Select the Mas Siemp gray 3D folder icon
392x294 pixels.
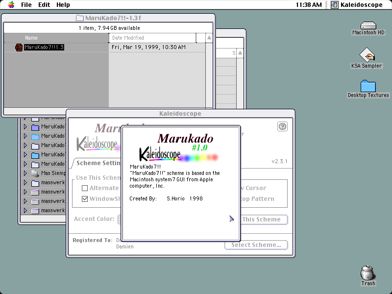(35, 173)
